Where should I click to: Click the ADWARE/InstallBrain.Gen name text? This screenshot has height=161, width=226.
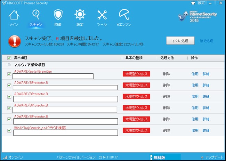click(33, 72)
